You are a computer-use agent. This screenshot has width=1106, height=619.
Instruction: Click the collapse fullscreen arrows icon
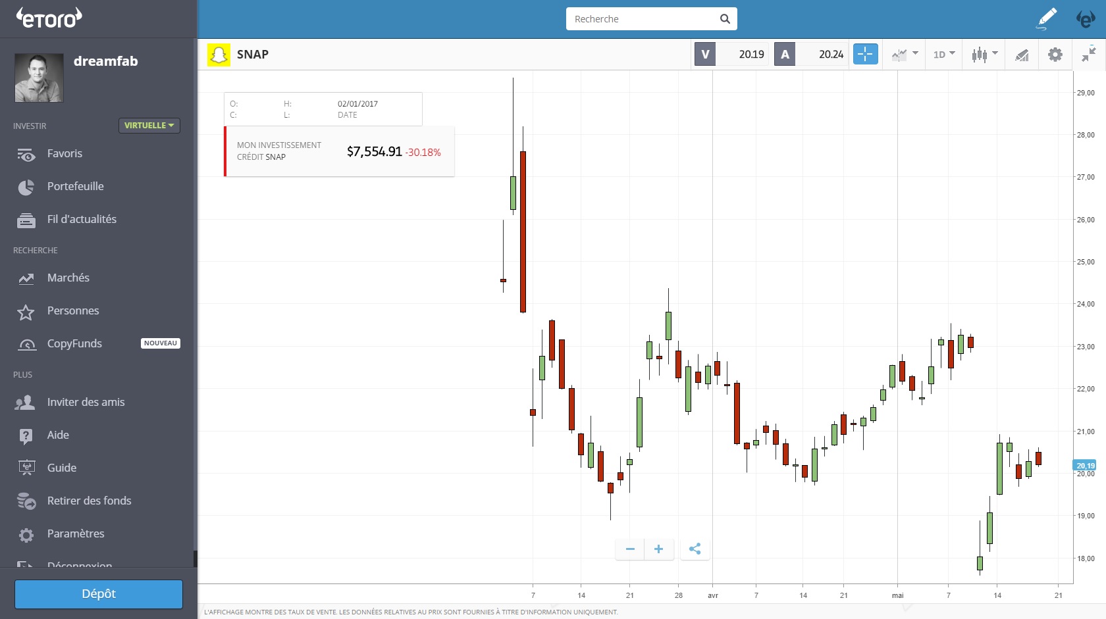click(1089, 54)
